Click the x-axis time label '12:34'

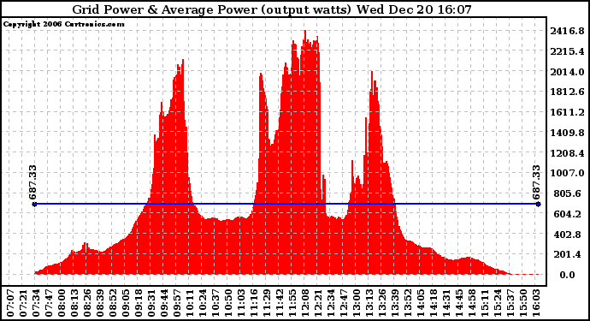coord(331,303)
